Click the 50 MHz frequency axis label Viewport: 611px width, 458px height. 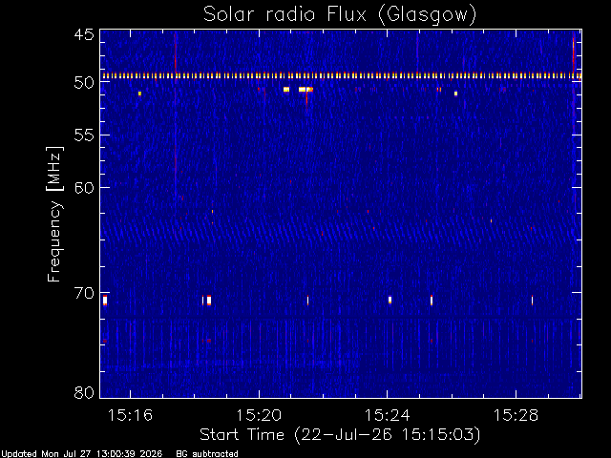pos(84,83)
